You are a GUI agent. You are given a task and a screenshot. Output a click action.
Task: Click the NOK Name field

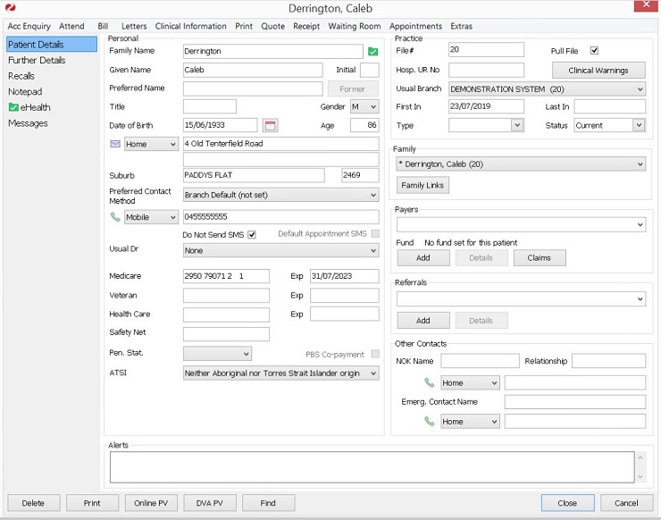[x=481, y=361]
